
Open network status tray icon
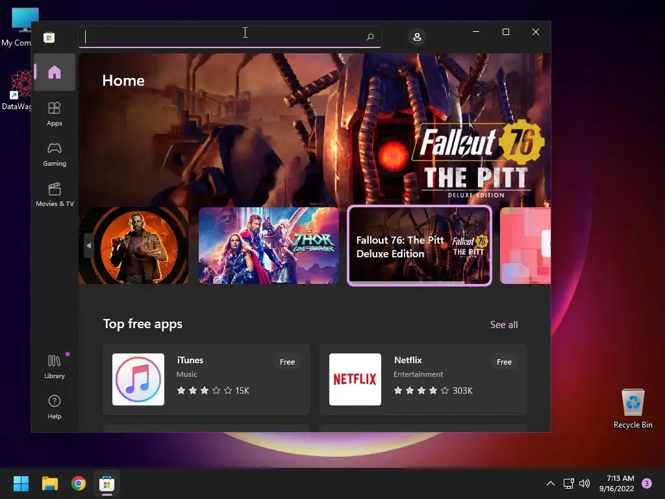pyautogui.click(x=569, y=483)
